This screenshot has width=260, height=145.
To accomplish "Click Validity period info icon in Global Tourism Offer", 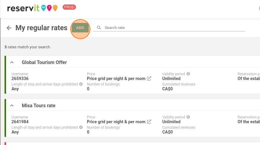I will pyautogui.click(x=188, y=74).
